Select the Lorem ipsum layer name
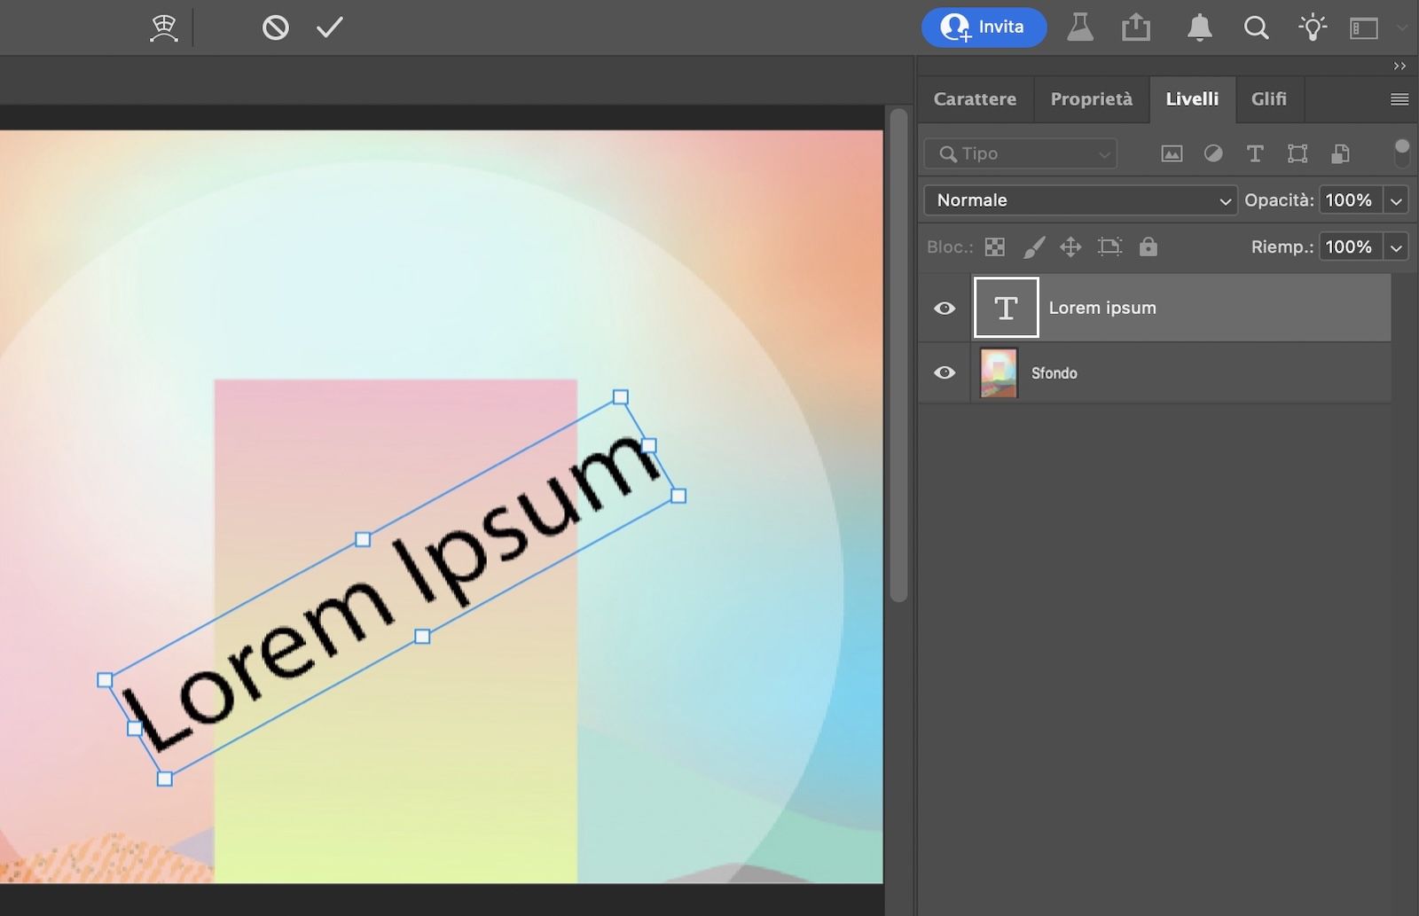 pos(1102,308)
